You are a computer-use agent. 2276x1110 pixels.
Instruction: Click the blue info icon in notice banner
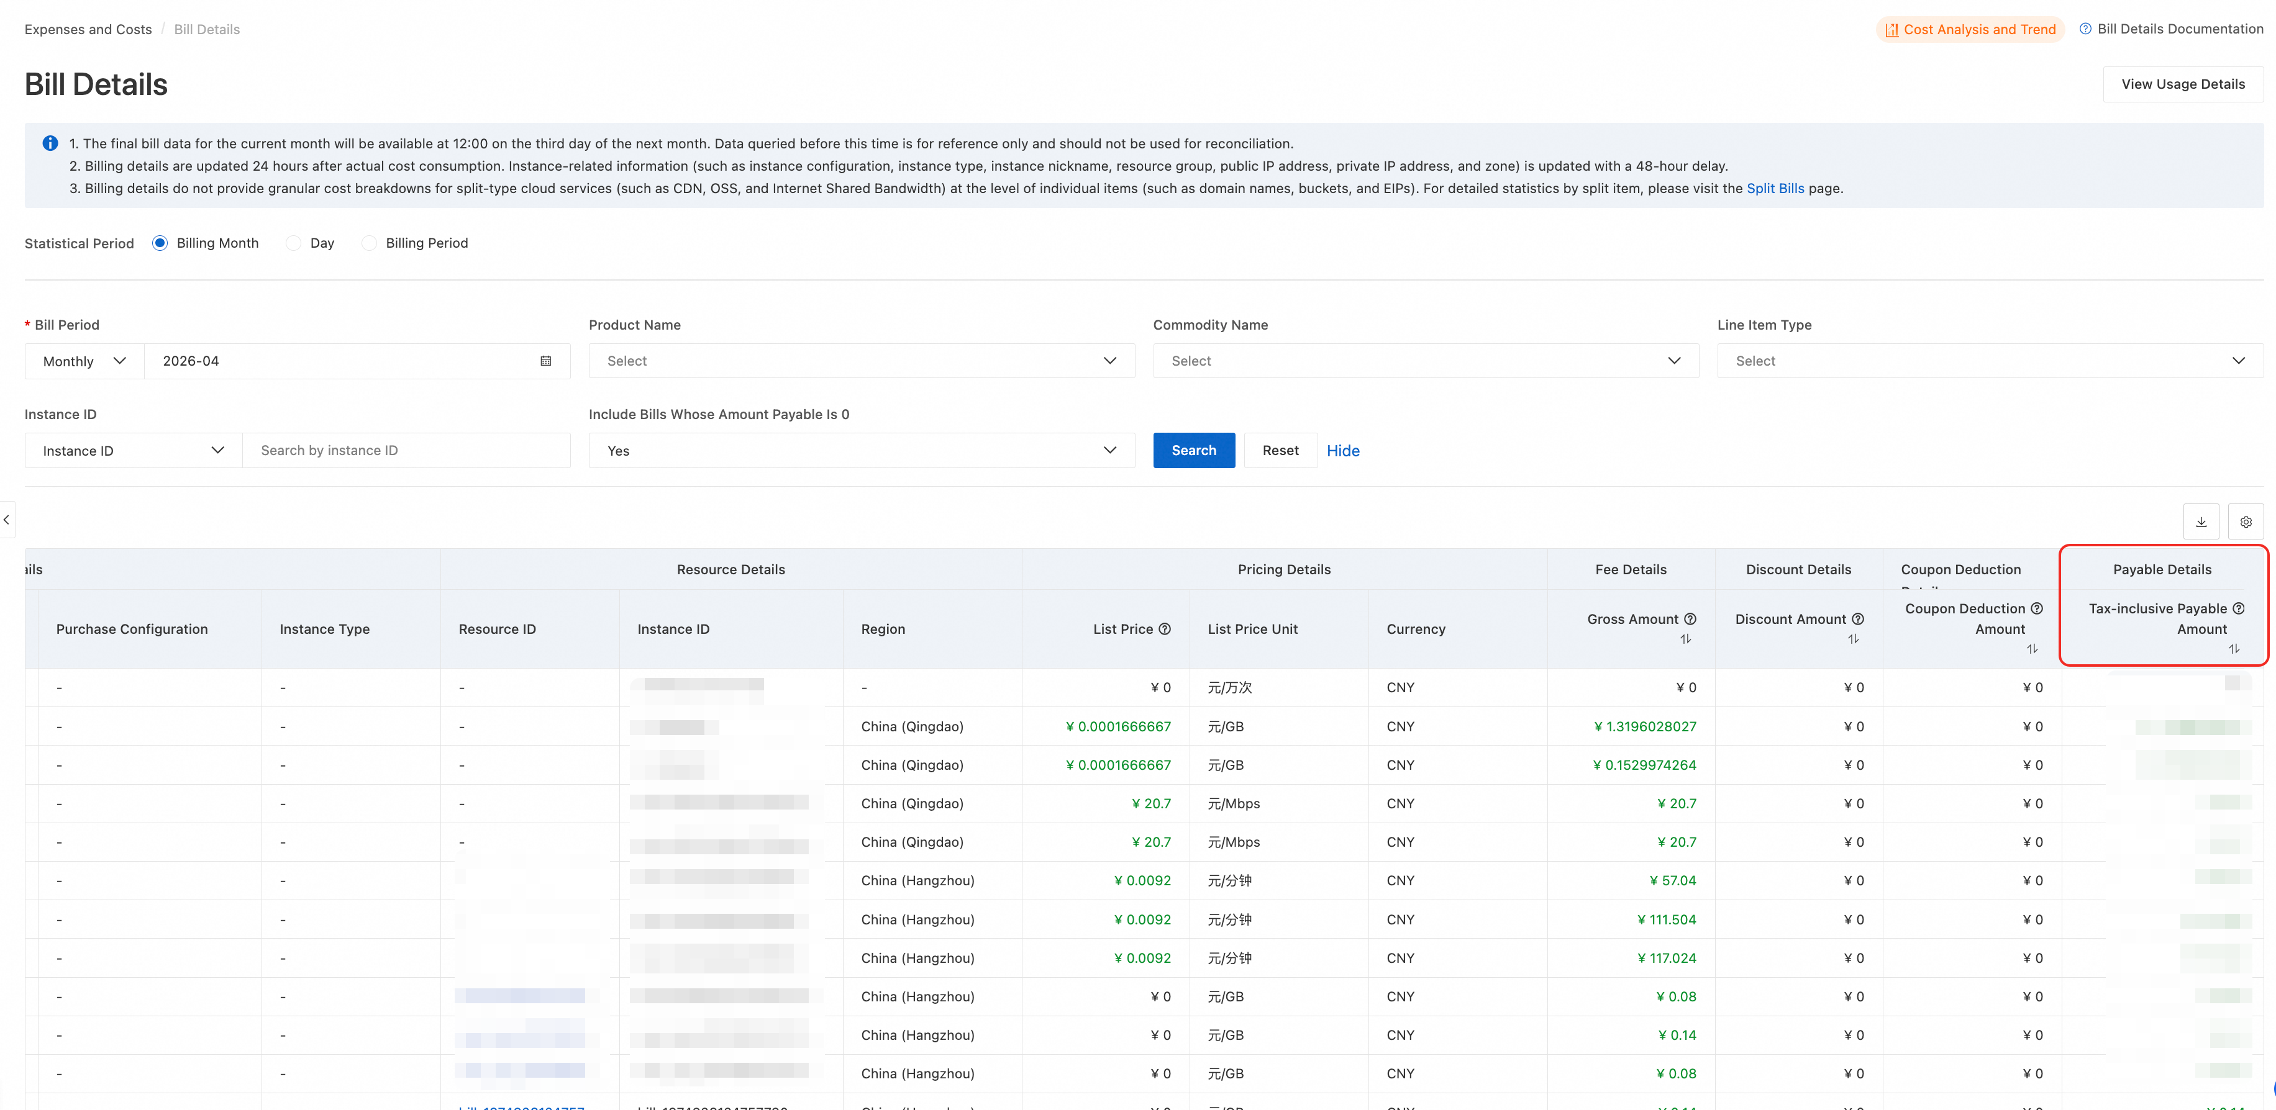(x=50, y=143)
